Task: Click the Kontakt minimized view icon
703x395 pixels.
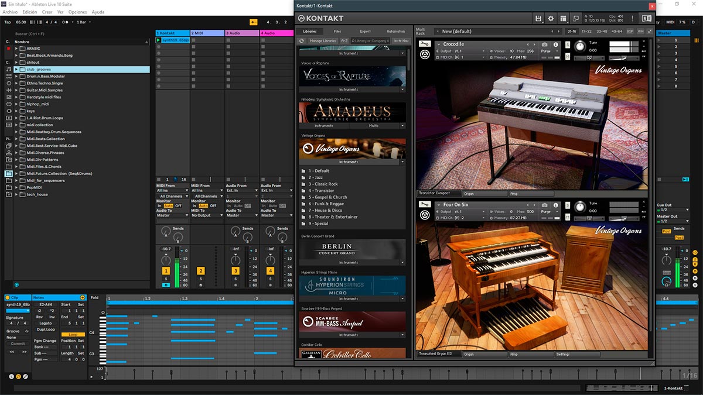Action: [x=576, y=19]
